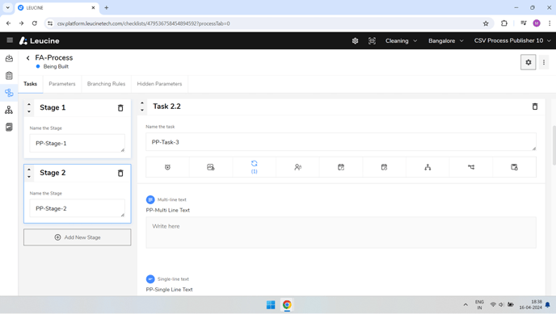Switch to the Tasks tab
Screen dimensions: 556x314
tap(30, 84)
